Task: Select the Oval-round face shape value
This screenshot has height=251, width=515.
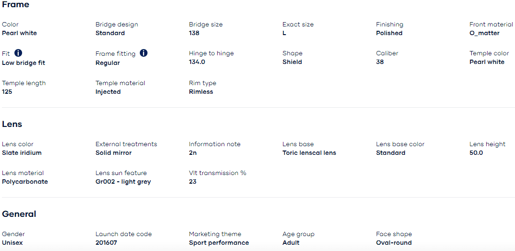Action: click(x=393, y=243)
